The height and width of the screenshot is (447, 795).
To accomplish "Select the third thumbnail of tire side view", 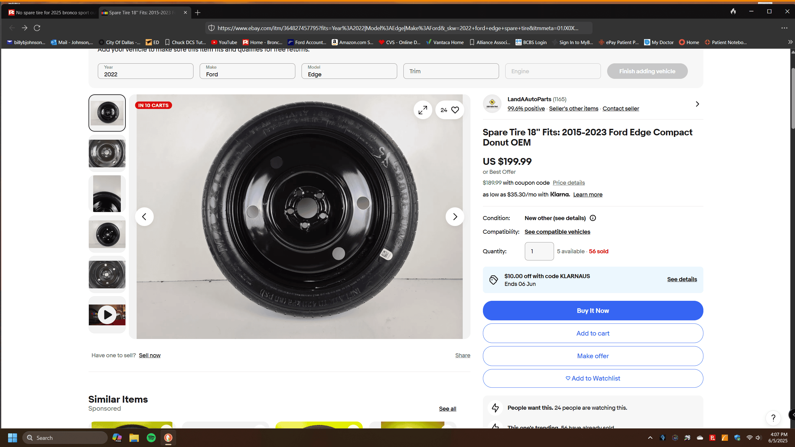I will point(107,194).
